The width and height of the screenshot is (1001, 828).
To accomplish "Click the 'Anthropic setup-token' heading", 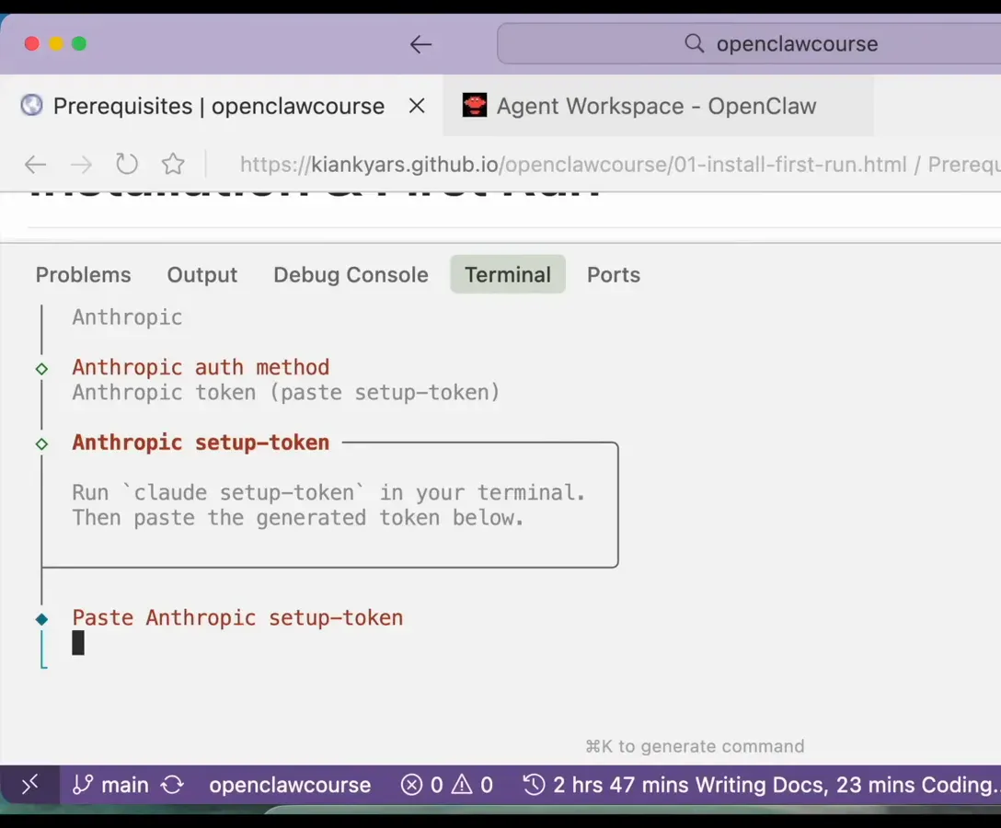I will [x=201, y=443].
